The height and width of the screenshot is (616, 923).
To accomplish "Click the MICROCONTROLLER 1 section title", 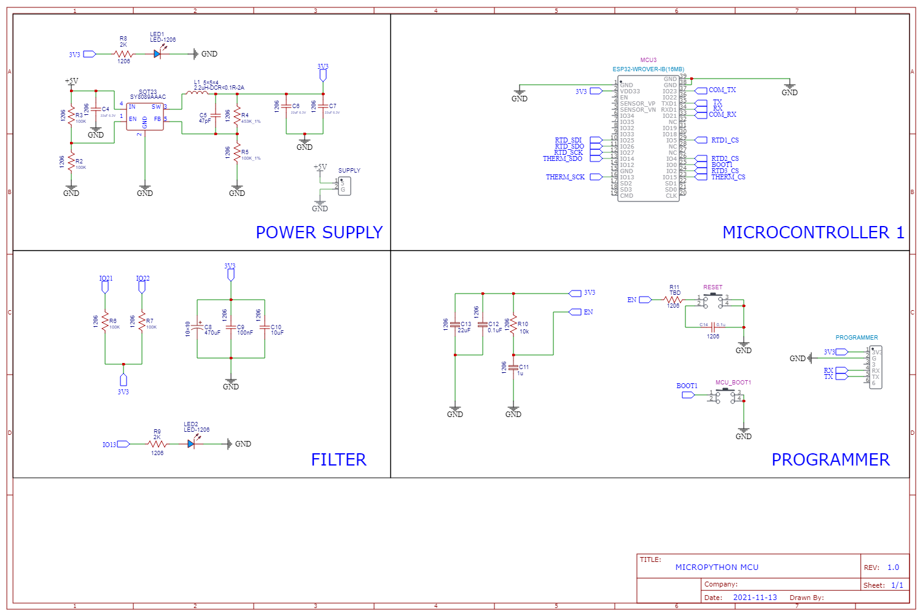I will pyautogui.click(x=813, y=232).
